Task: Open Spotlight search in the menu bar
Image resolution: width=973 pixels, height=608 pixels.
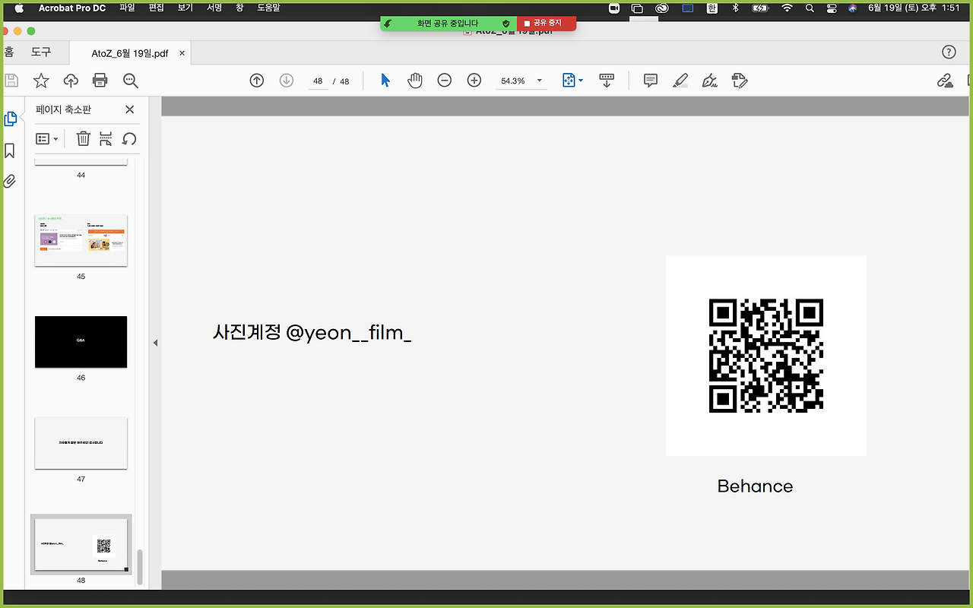Action: [x=810, y=8]
